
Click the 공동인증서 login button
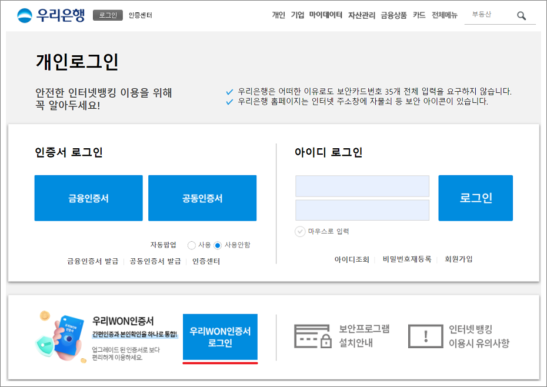coord(202,198)
